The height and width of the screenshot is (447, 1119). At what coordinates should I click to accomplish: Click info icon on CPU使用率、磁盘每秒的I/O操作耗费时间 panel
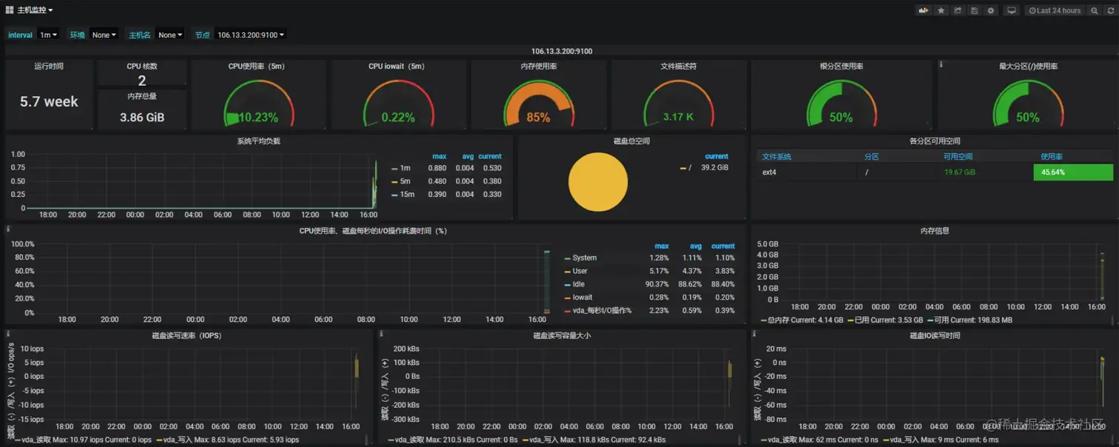click(8, 229)
